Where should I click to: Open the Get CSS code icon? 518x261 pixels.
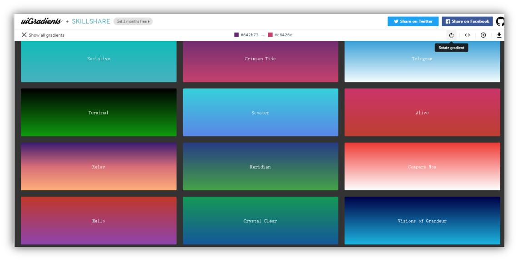click(467, 35)
